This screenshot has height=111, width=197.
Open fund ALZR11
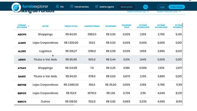pyautogui.click(x=22, y=51)
